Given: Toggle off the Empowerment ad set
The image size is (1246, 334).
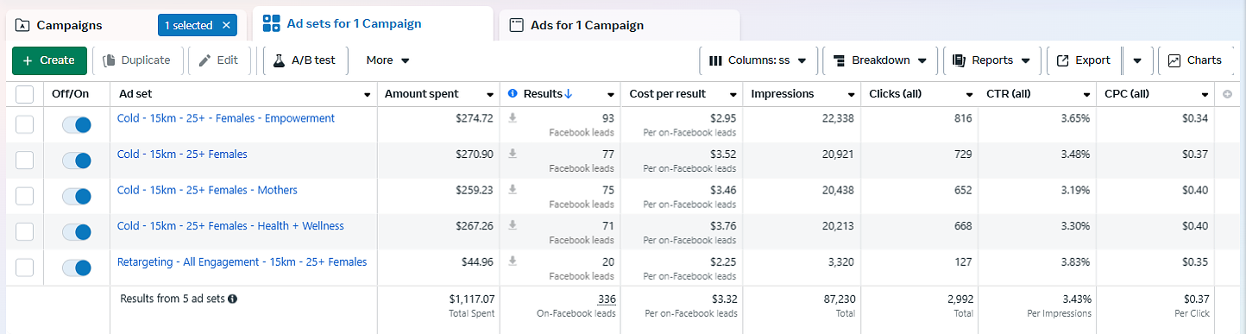Looking at the screenshot, I should [x=77, y=125].
